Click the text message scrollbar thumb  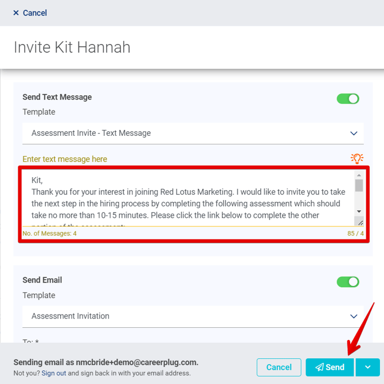[359, 185]
